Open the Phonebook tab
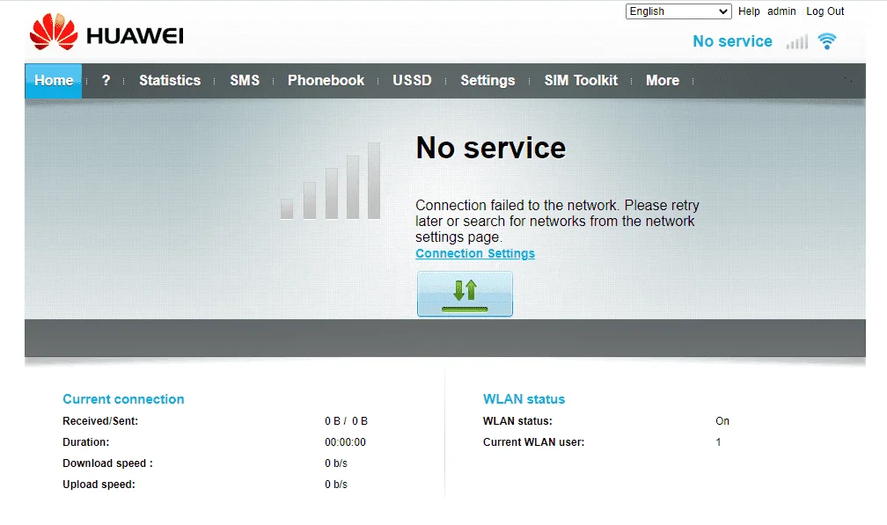The width and height of the screenshot is (887, 525). [x=326, y=80]
